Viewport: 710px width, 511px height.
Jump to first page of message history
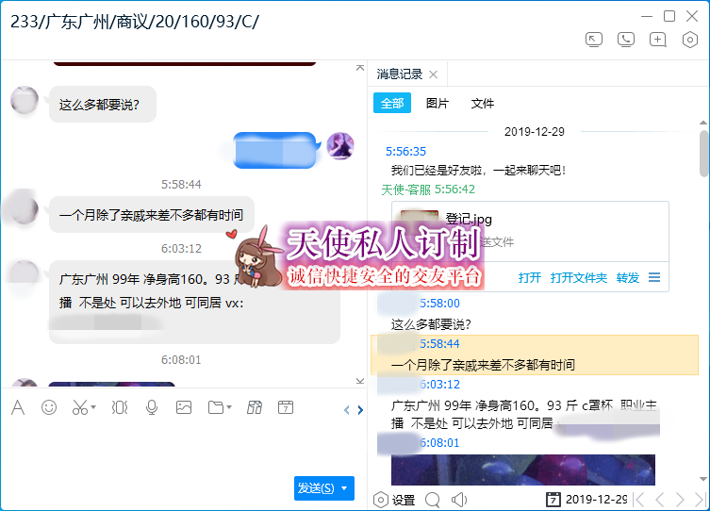coord(640,500)
